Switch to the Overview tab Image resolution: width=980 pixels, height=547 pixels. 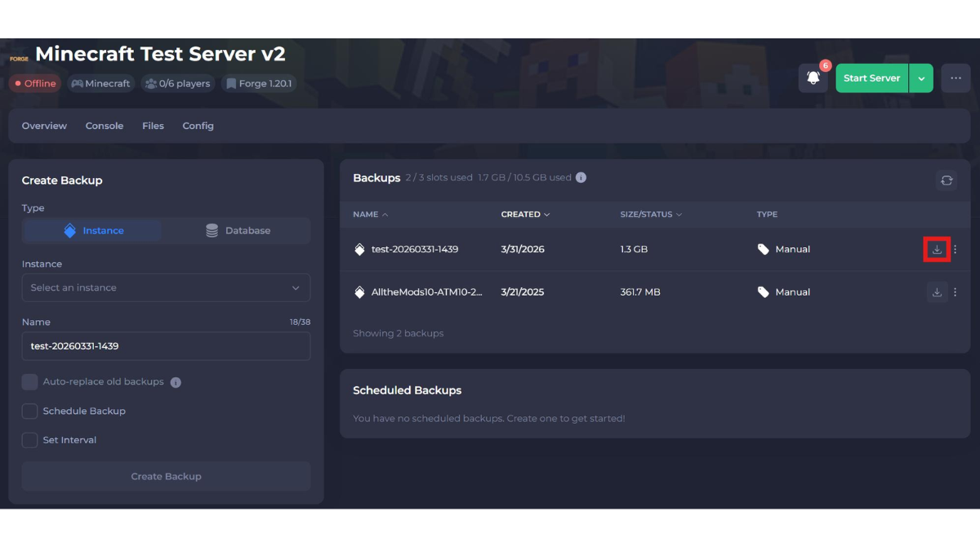pos(44,126)
